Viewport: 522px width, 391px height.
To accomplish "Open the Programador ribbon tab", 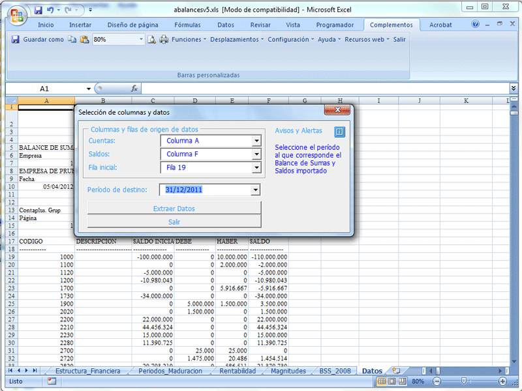I will click(335, 25).
